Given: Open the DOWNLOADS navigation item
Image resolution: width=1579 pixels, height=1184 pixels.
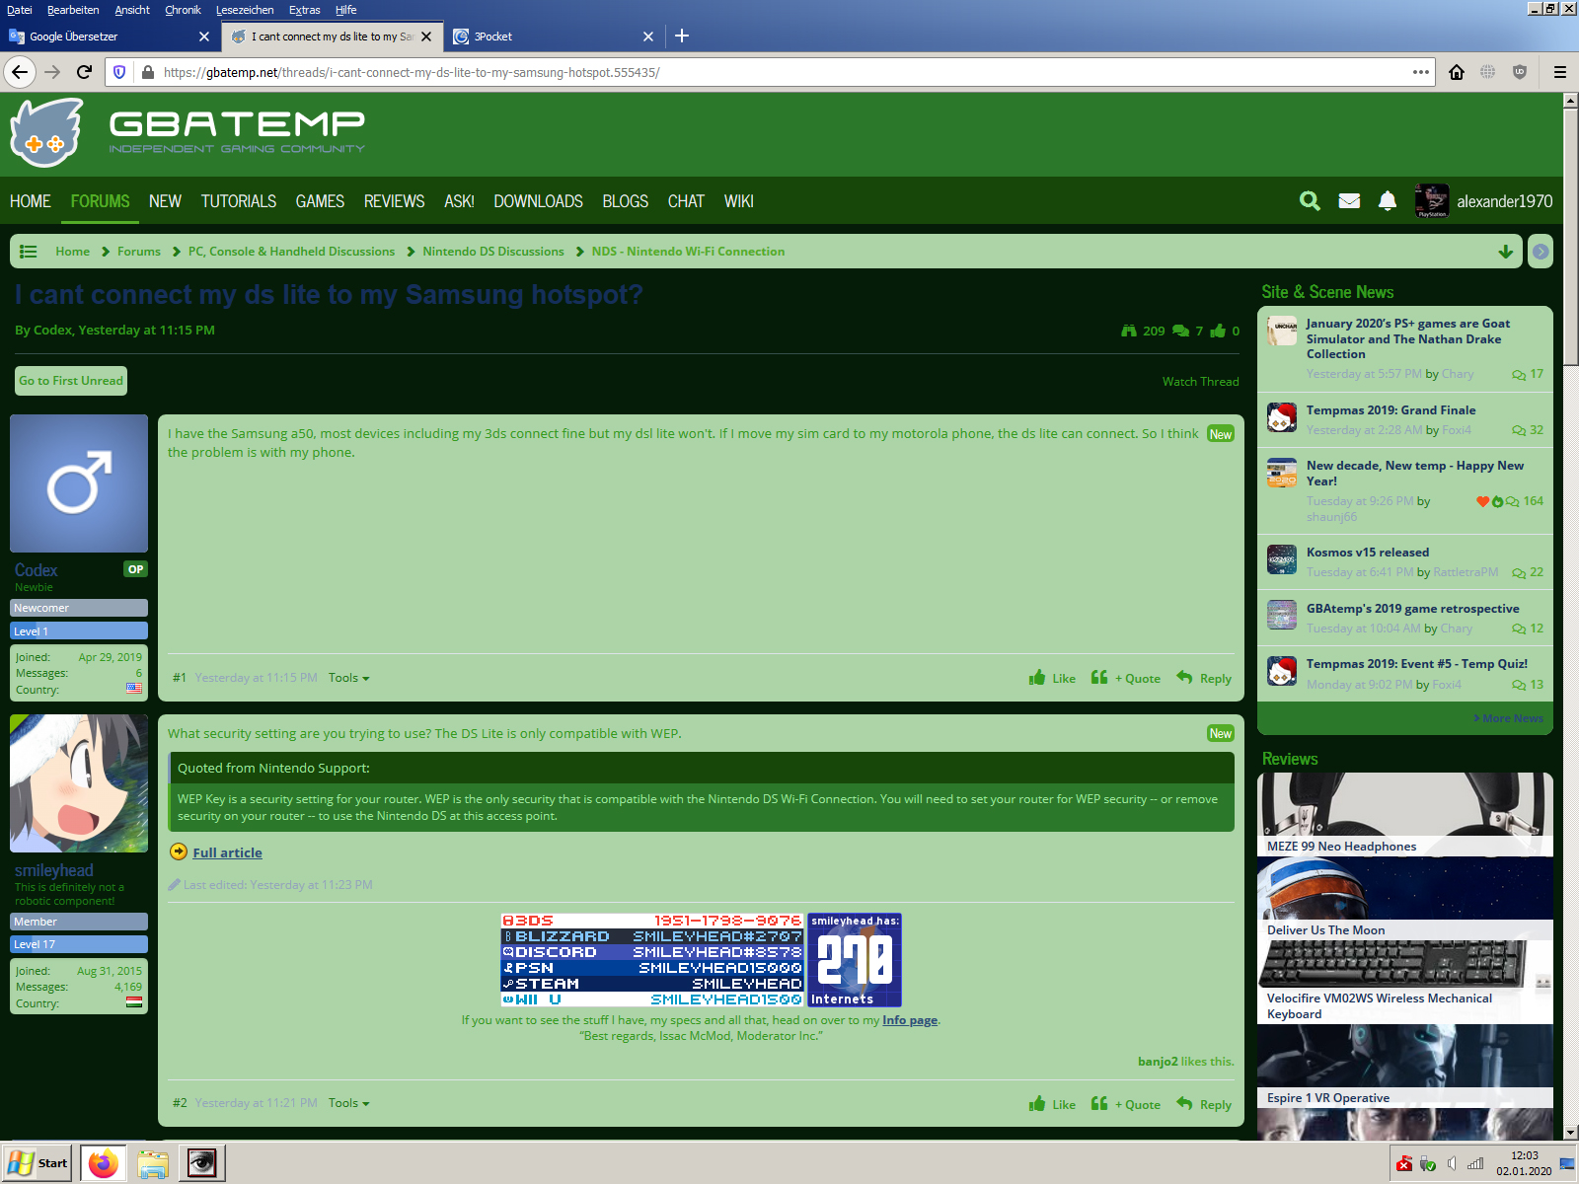Looking at the screenshot, I should click(539, 201).
